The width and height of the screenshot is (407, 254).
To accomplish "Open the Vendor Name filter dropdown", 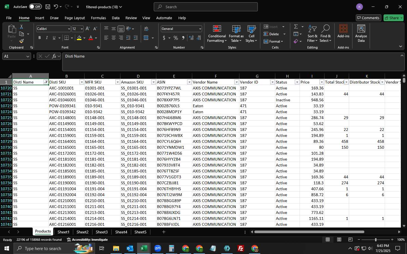I will (237, 82).
